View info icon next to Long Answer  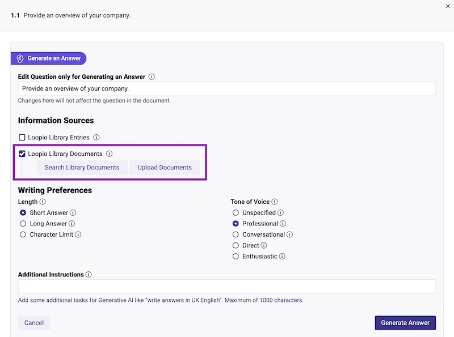(72, 224)
